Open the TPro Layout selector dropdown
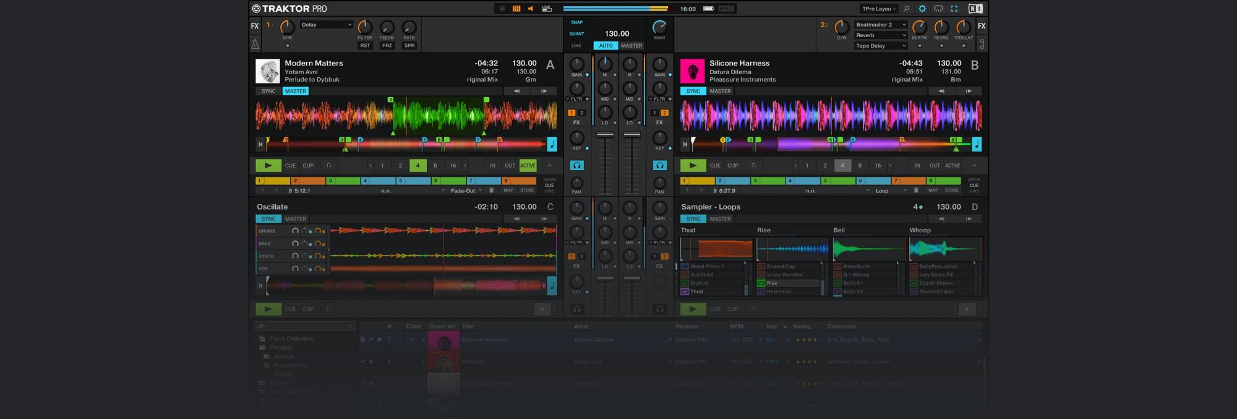This screenshot has width=1237, height=419. pos(880,9)
